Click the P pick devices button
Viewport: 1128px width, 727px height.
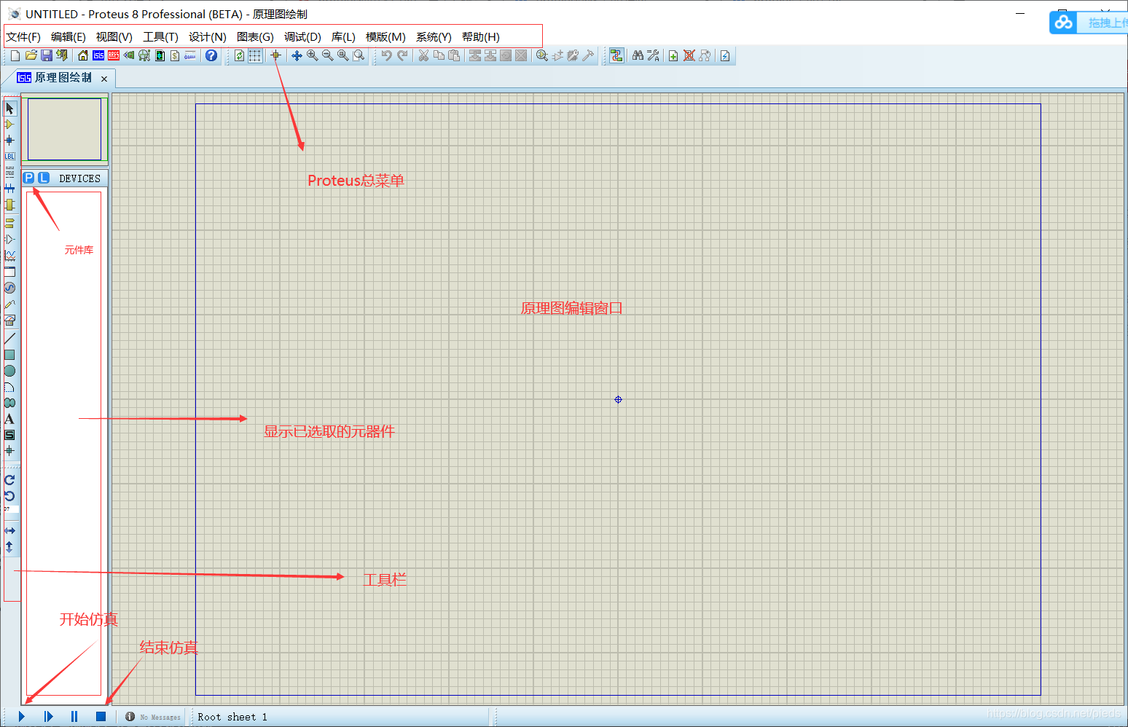pos(28,178)
